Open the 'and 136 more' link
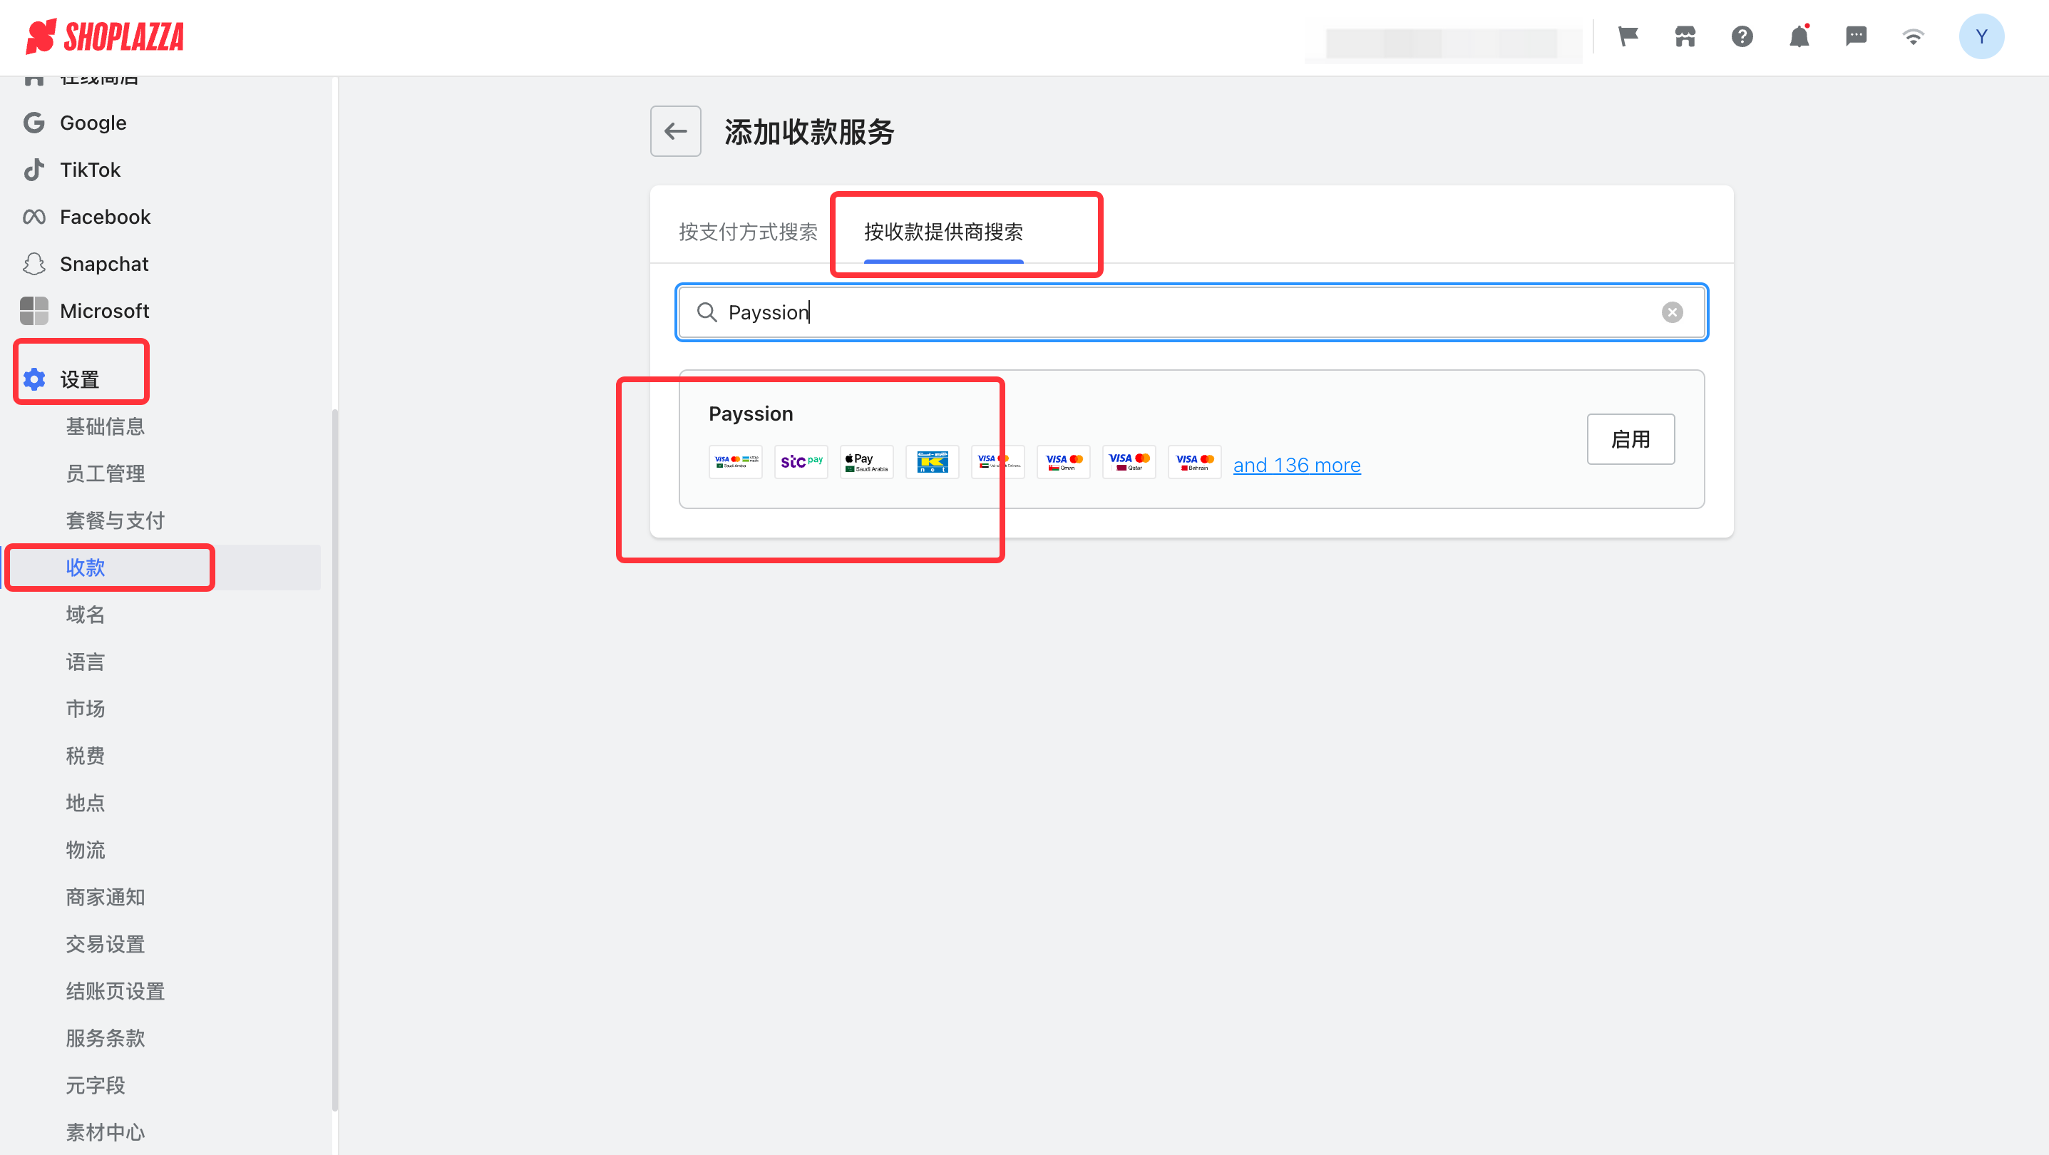The height and width of the screenshot is (1155, 2049). 1297,466
